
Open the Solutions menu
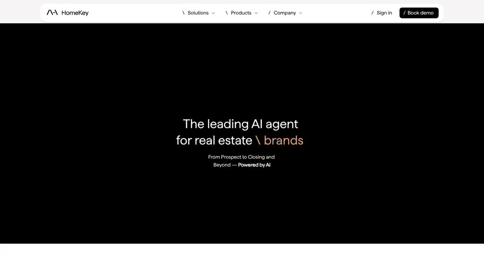coord(198,13)
